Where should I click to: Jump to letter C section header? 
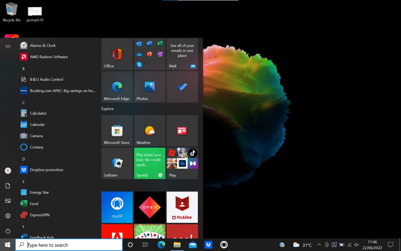tap(23, 102)
